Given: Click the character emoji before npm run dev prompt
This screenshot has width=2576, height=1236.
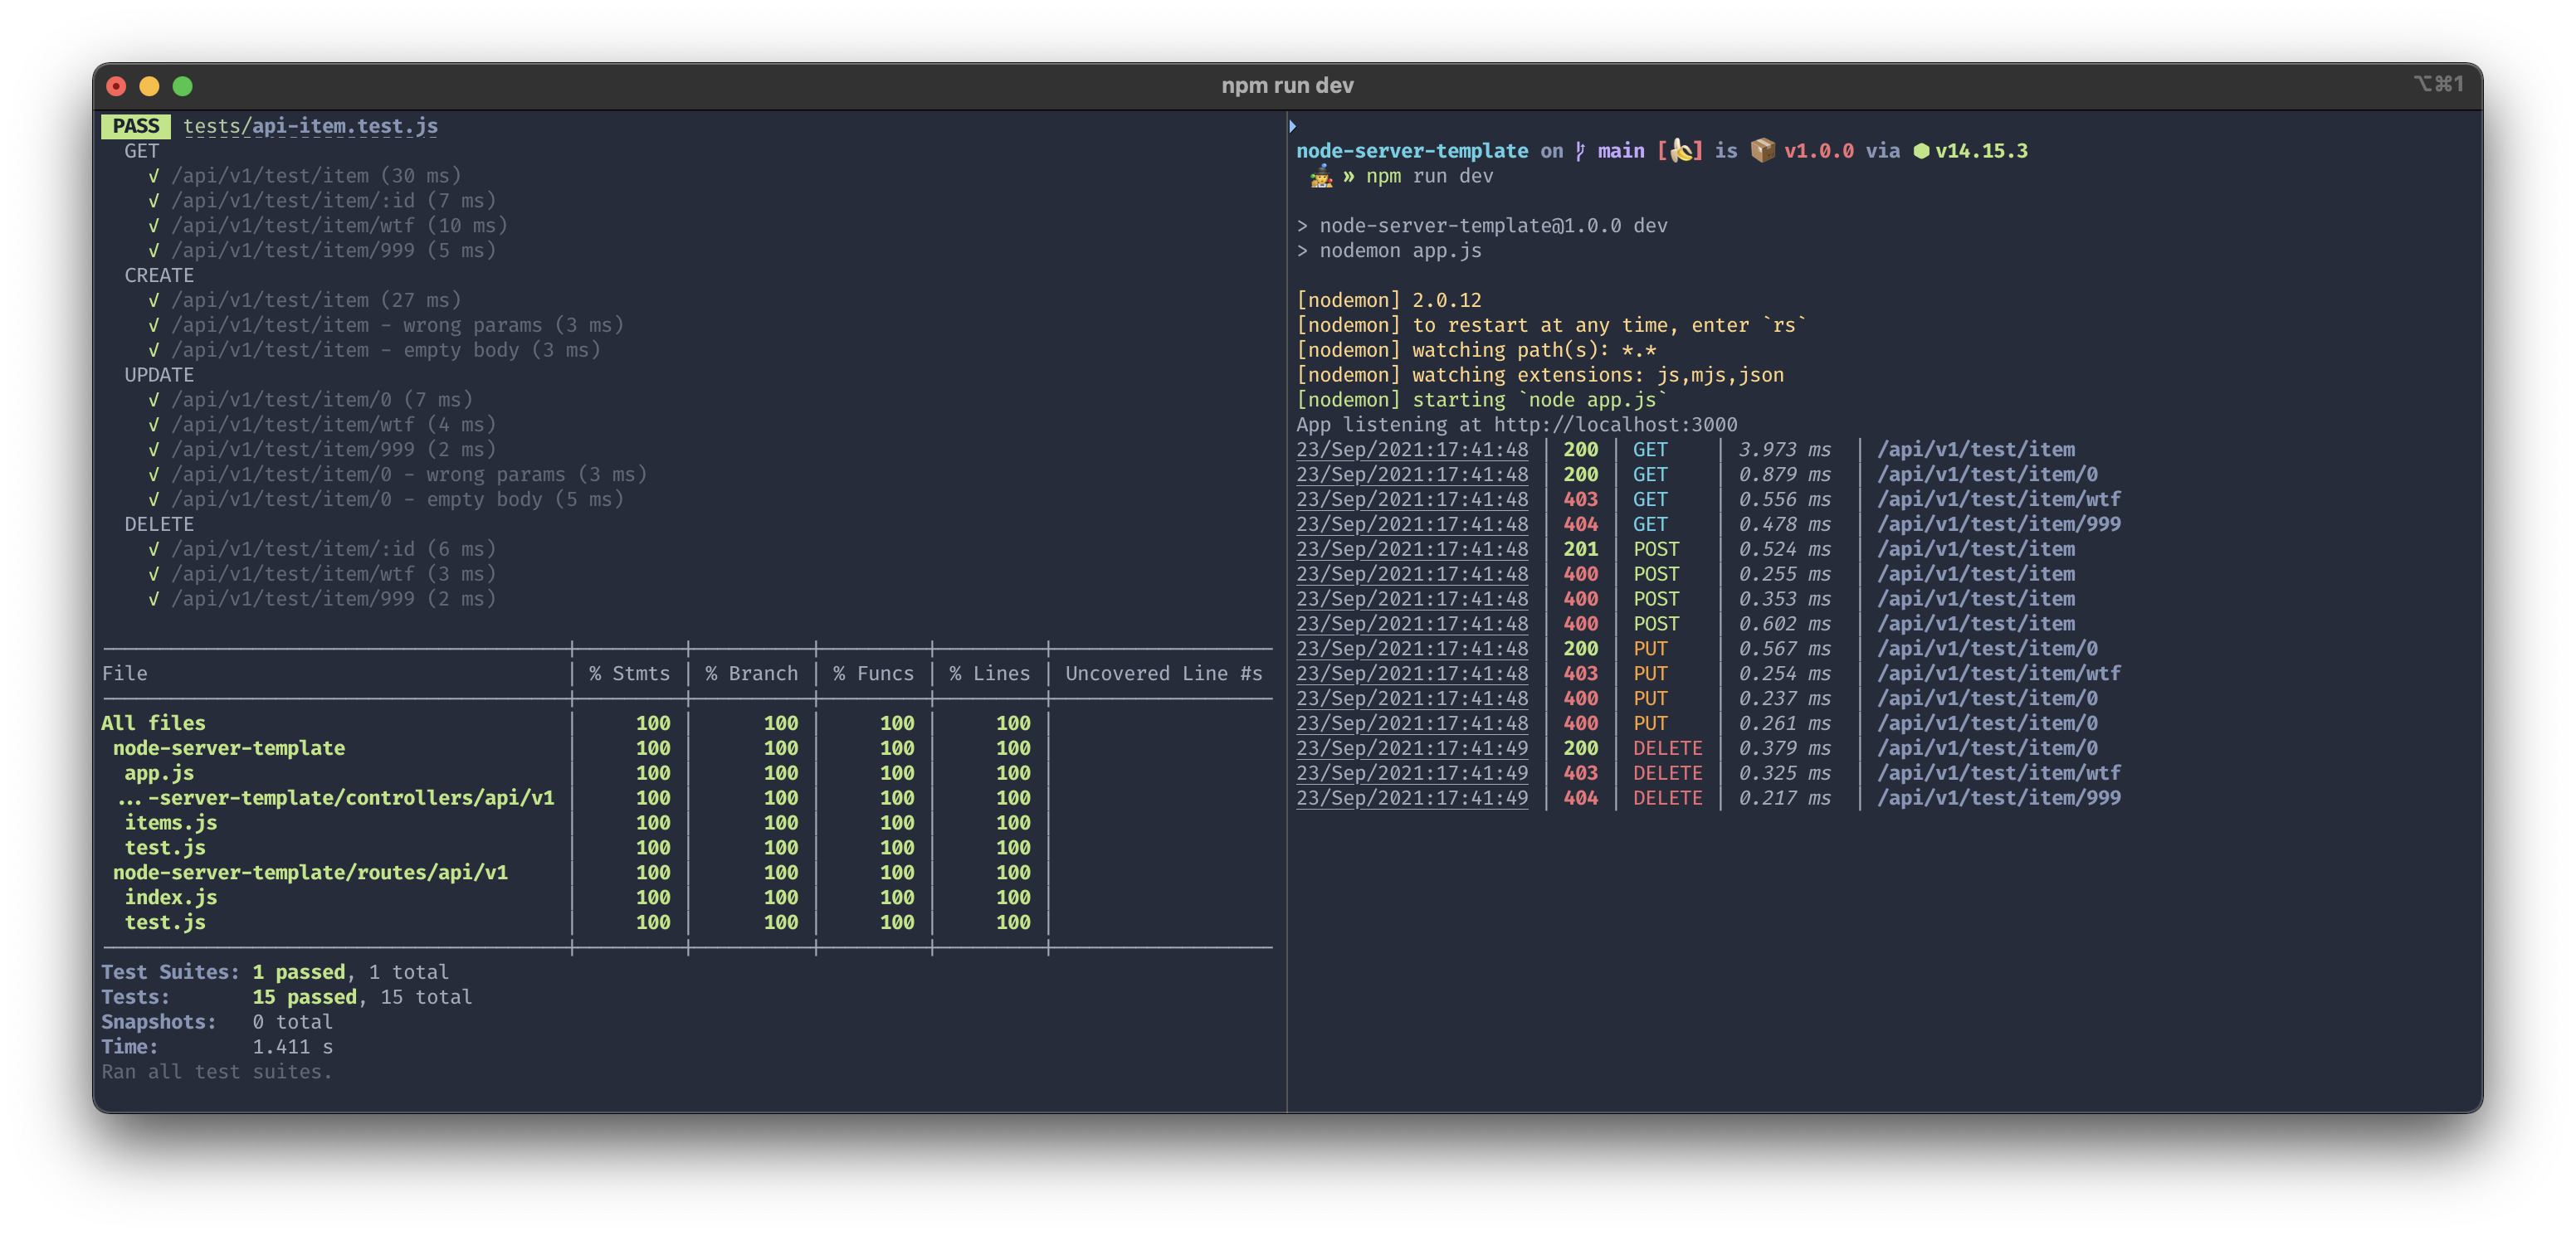Looking at the screenshot, I should click(x=1321, y=177).
